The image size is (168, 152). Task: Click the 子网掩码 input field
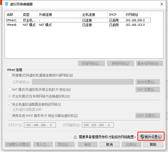(x=98, y=125)
